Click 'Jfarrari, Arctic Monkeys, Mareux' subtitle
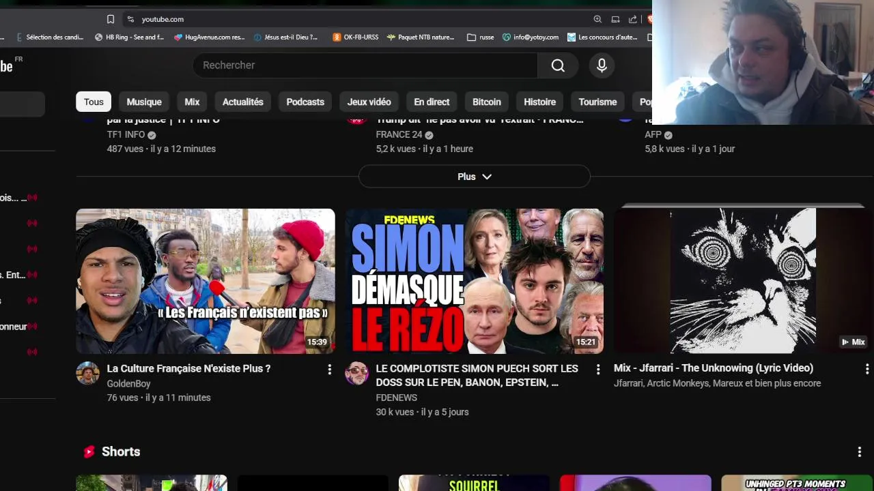The height and width of the screenshot is (491, 874). pyautogui.click(x=717, y=383)
